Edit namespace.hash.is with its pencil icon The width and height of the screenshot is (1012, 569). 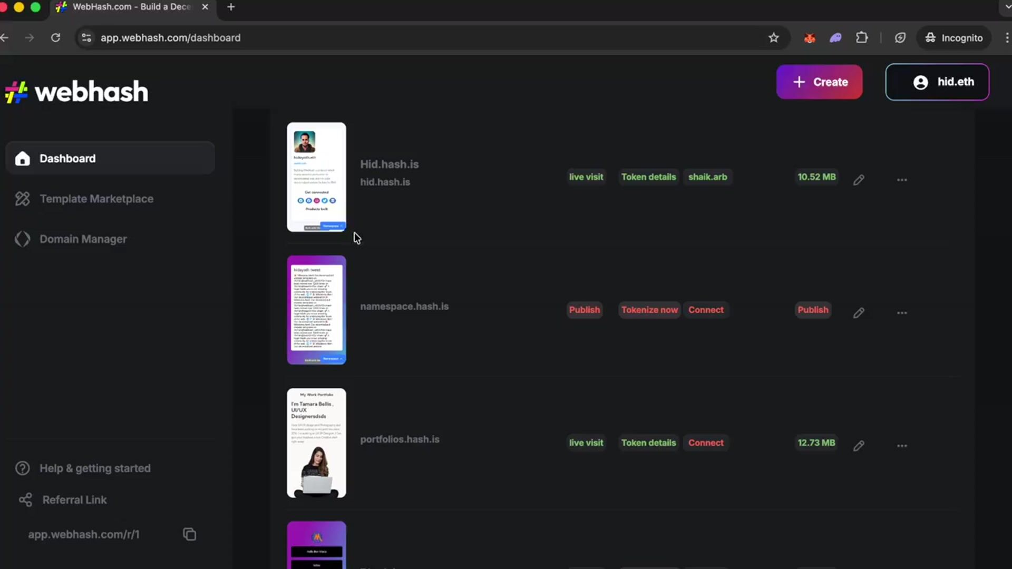coord(859,312)
